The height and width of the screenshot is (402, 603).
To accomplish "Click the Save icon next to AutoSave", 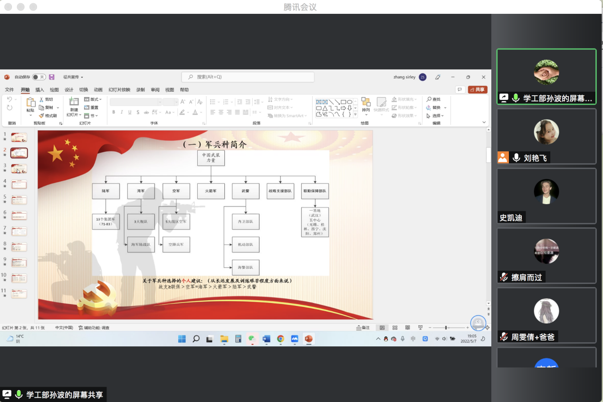I will (x=52, y=77).
